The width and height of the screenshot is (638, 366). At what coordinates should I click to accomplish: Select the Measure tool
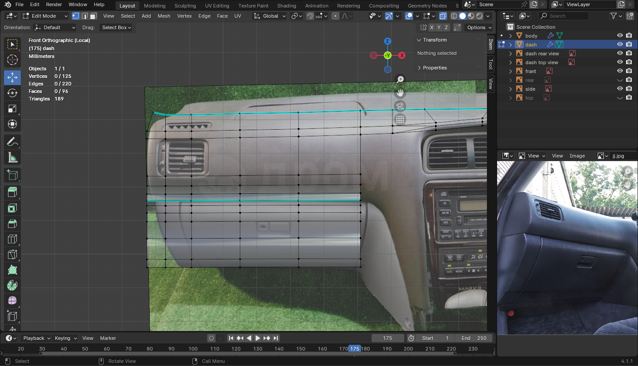[12, 158]
